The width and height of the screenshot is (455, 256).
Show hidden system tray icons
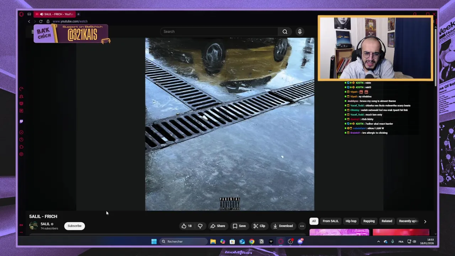click(378, 242)
